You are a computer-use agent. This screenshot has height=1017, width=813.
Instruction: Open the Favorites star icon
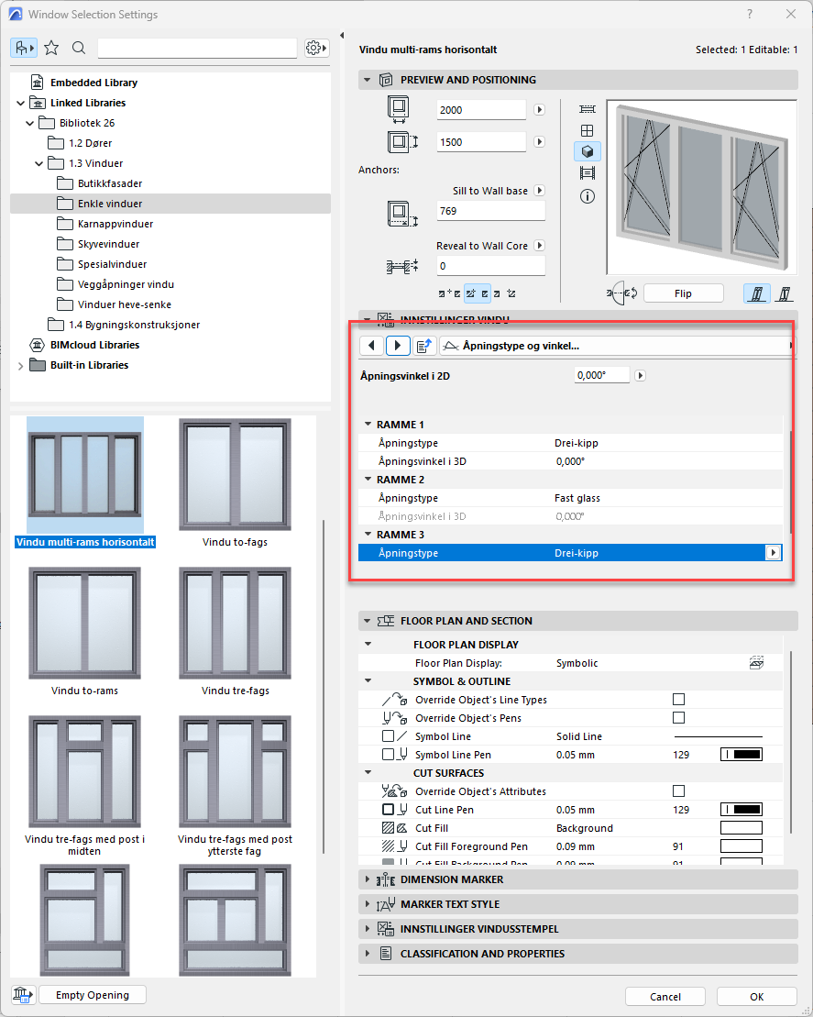[x=51, y=48]
